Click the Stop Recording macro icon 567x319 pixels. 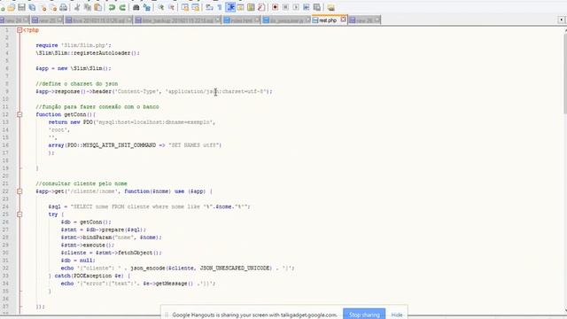point(285,7)
